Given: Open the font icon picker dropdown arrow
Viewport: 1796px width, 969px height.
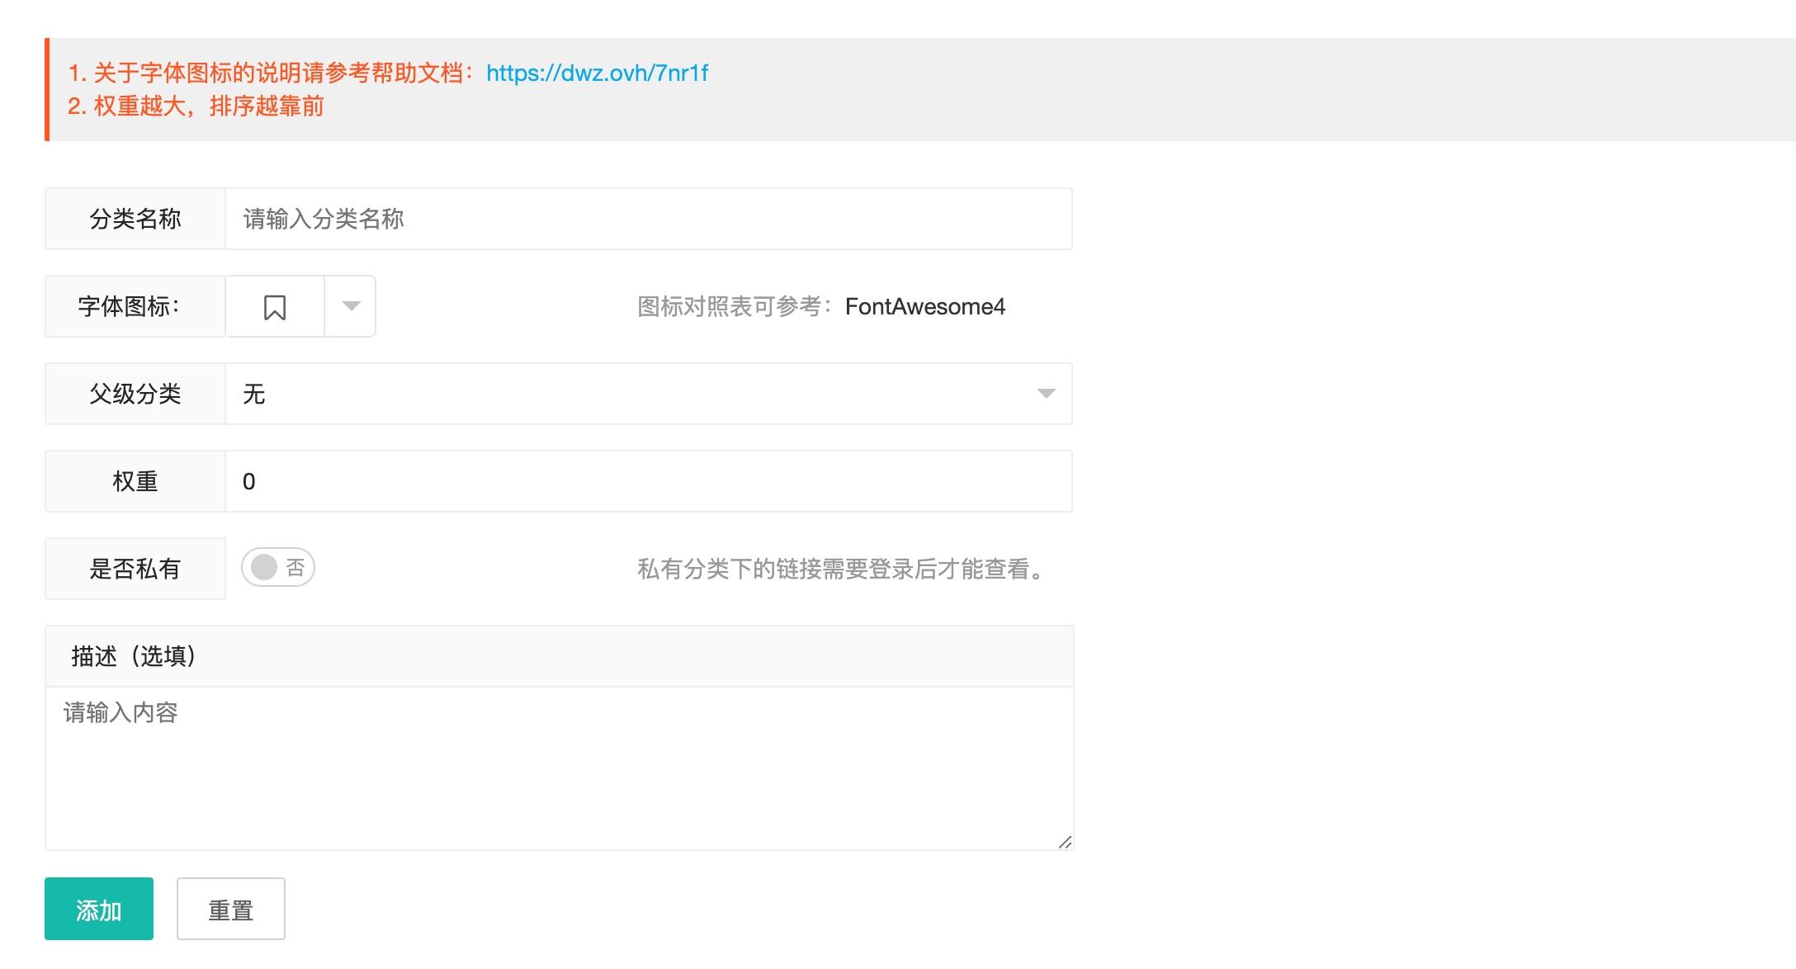Looking at the screenshot, I should coord(351,306).
